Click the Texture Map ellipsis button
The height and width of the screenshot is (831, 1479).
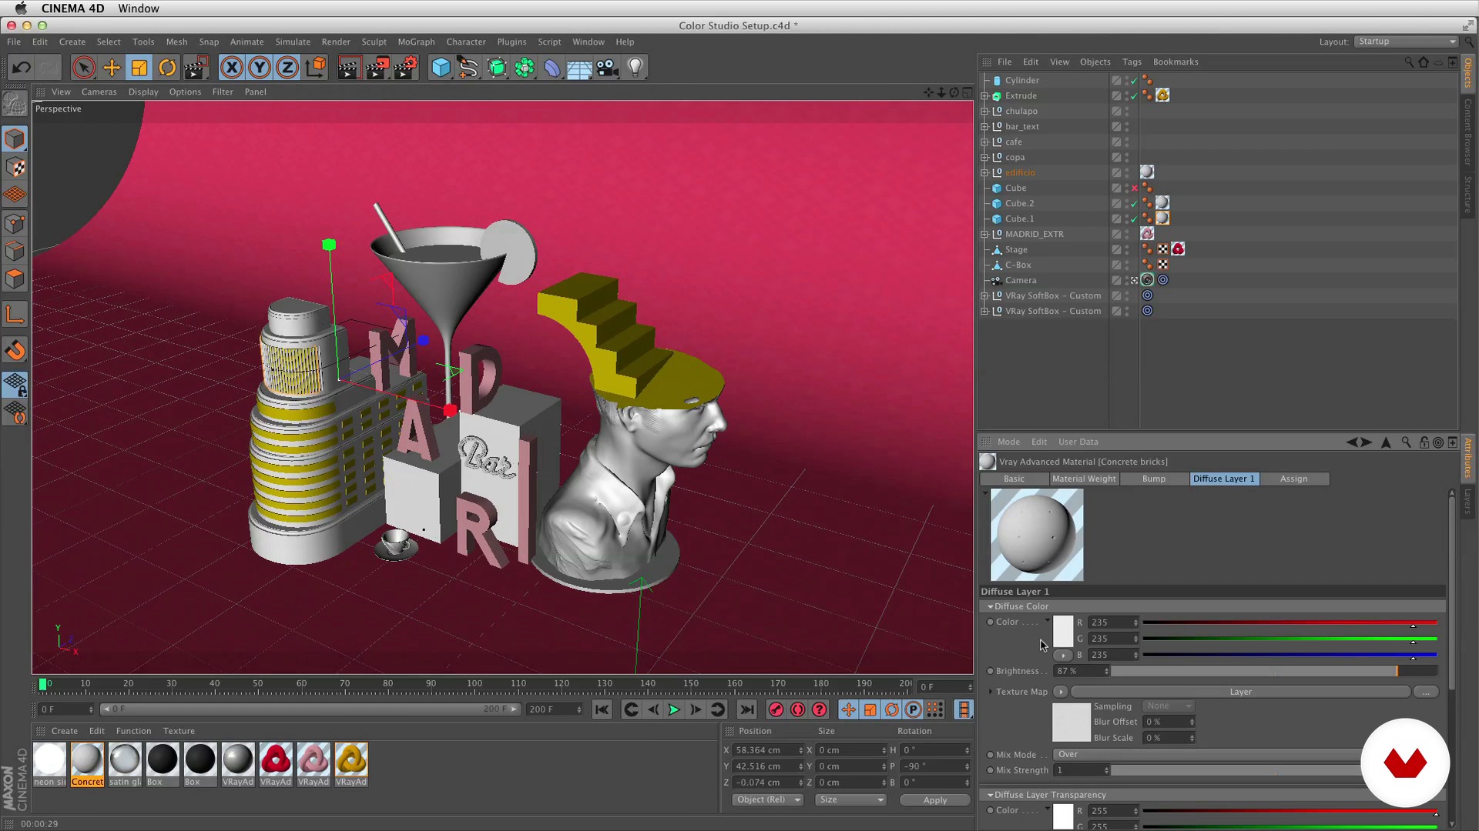tap(1426, 692)
